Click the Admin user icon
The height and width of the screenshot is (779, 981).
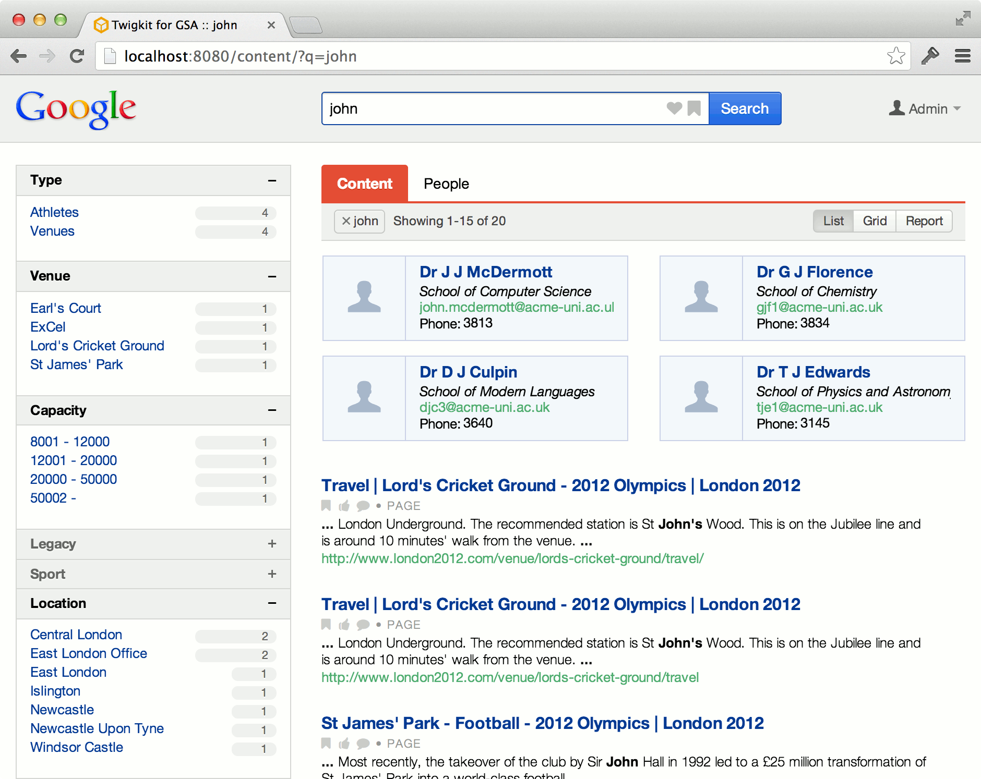tap(896, 108)
